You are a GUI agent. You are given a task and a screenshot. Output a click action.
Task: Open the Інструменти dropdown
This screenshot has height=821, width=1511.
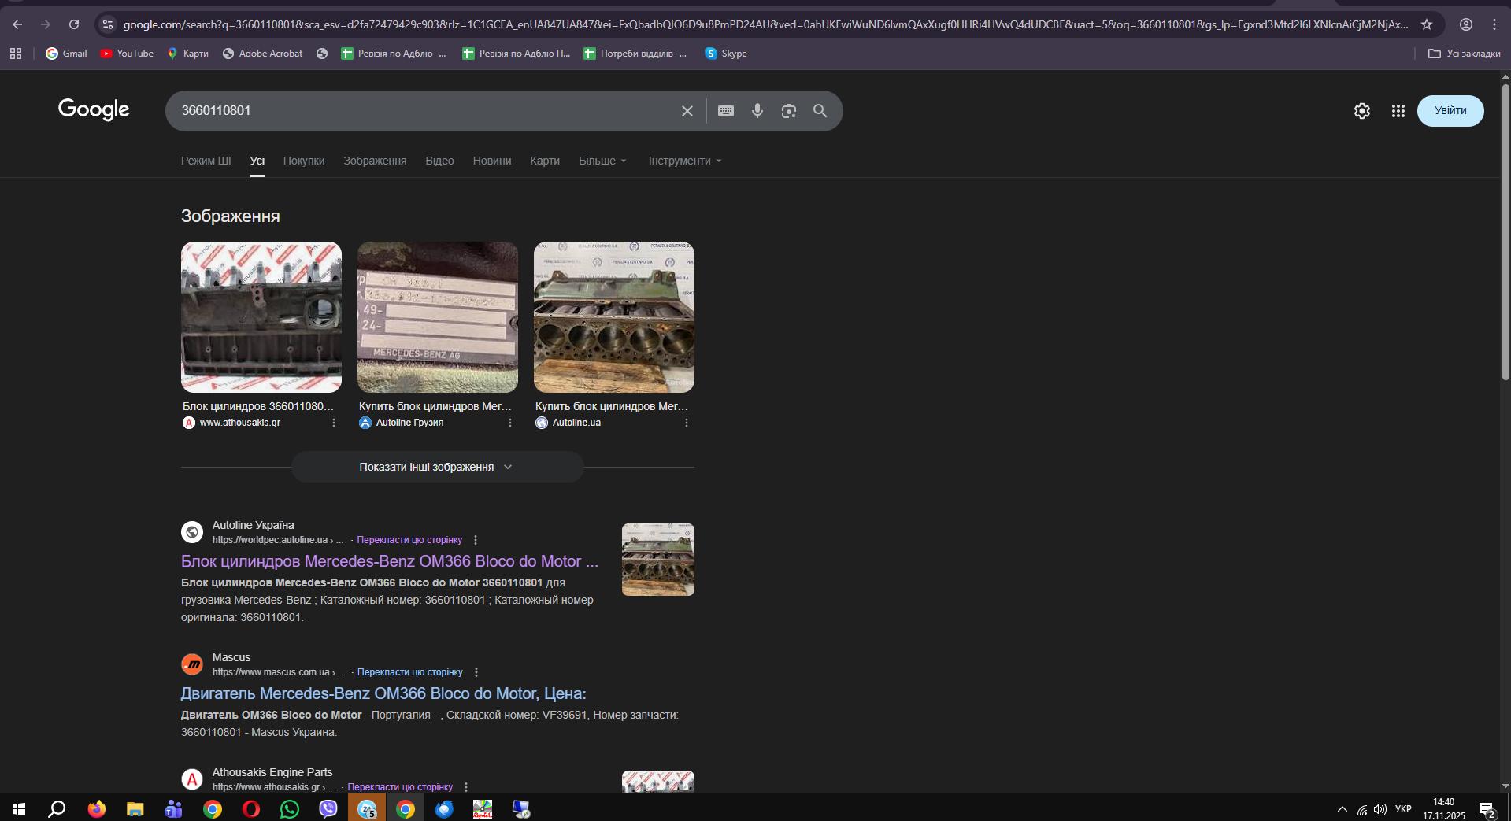tap(684, 161)
